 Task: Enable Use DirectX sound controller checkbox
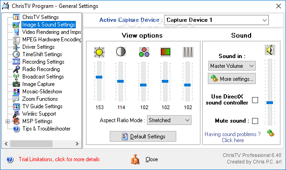point(255,100)
